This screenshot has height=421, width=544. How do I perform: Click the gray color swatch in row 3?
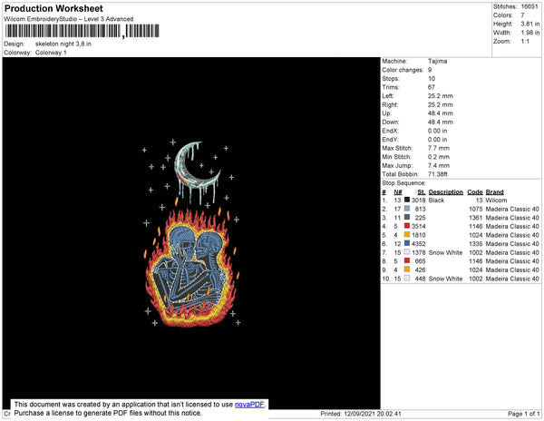coord(407,217)
